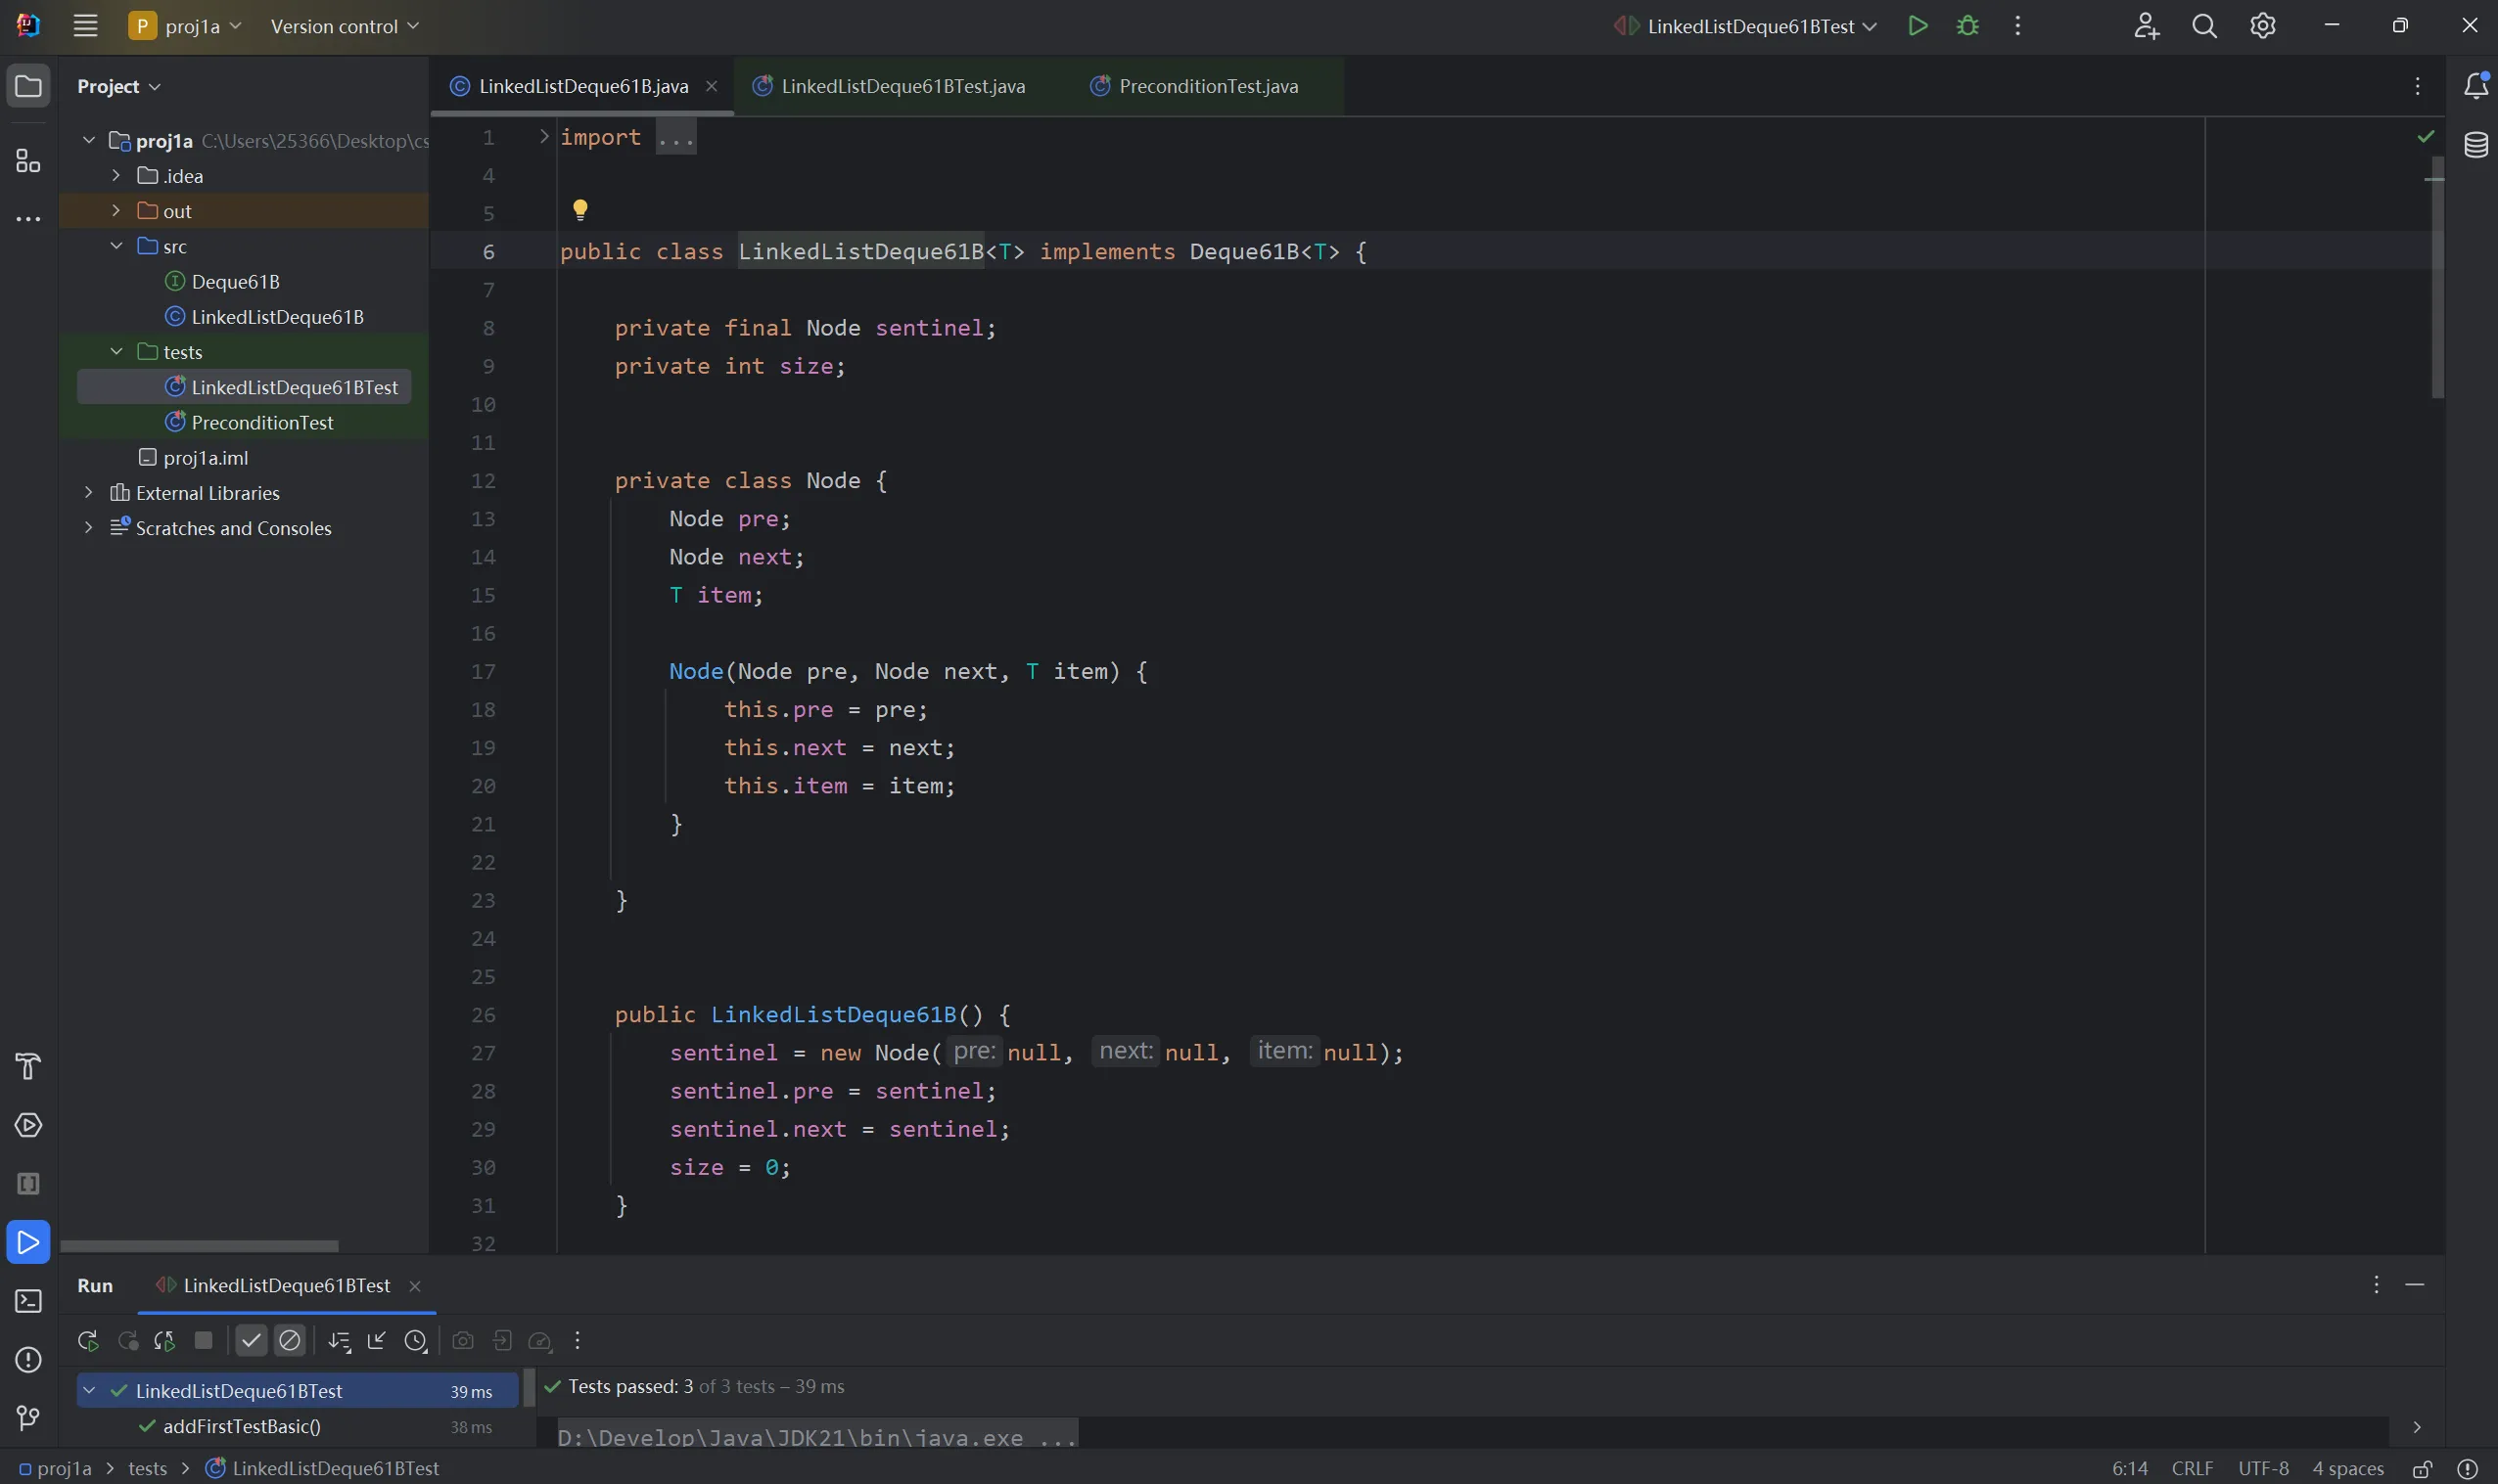
Task: Open the Version control dropdown
Action: [x=345, y=26]
